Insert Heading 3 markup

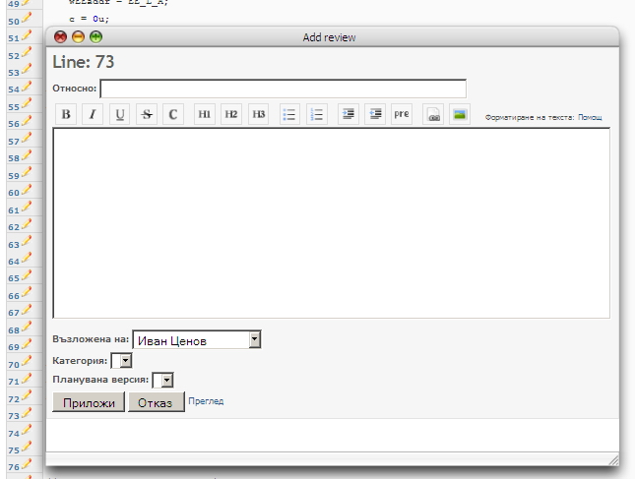[x=258, y=114]
